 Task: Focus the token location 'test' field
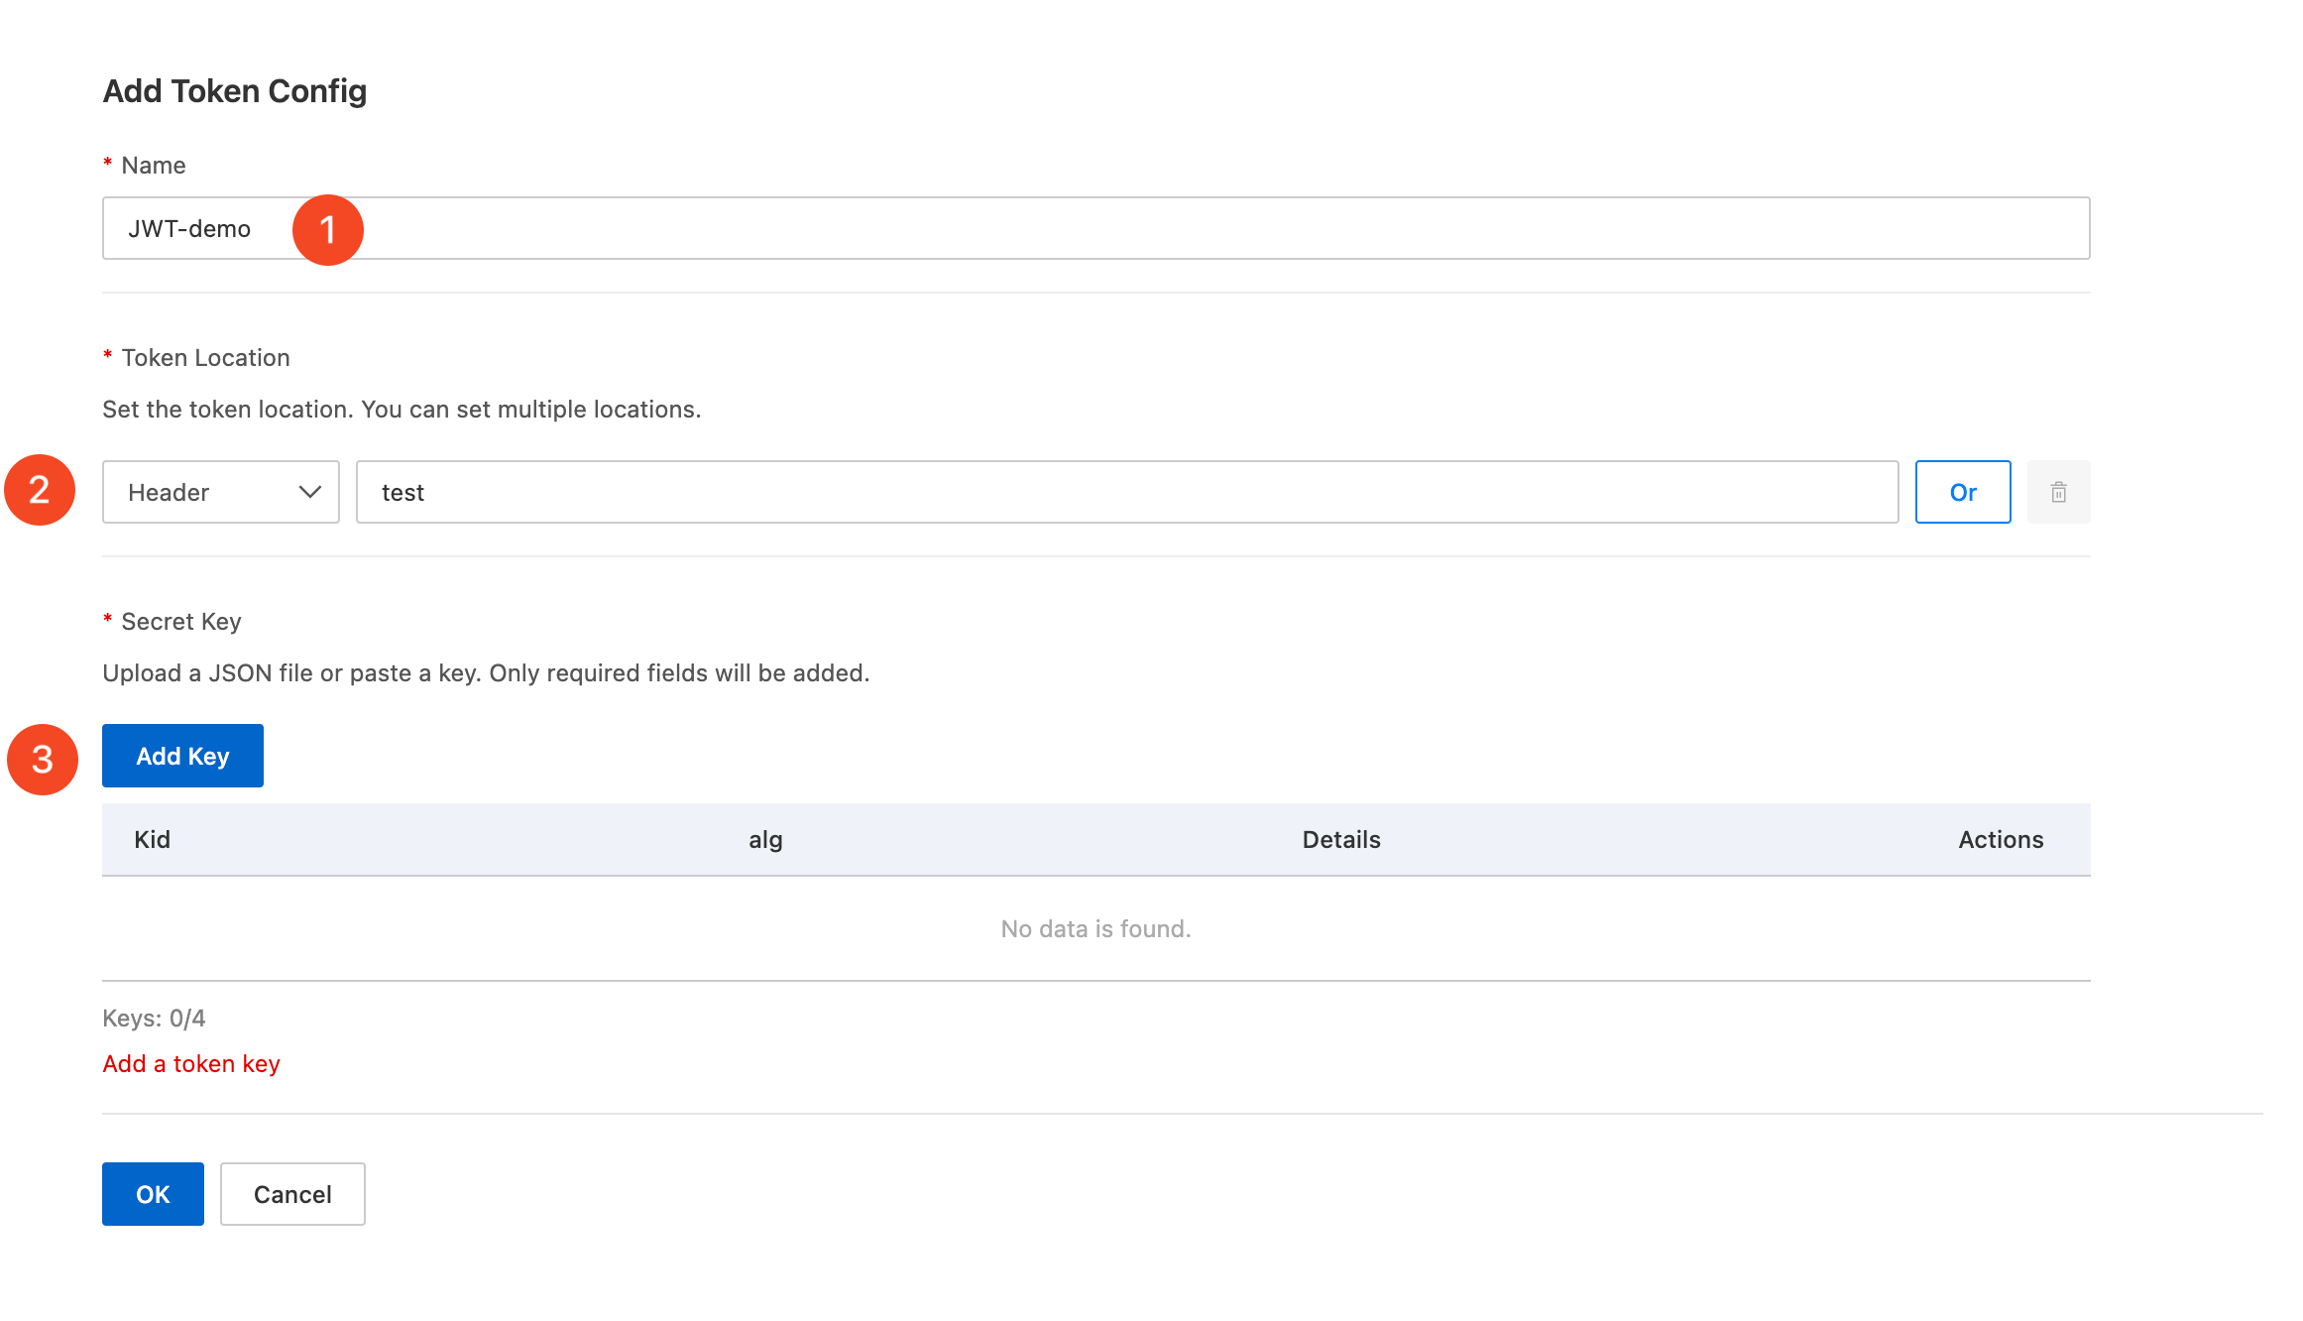click(1126, 492)
